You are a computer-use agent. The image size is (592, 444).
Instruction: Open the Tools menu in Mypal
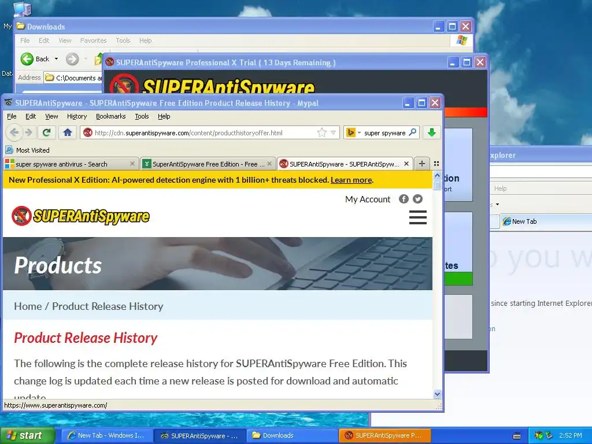142,116
